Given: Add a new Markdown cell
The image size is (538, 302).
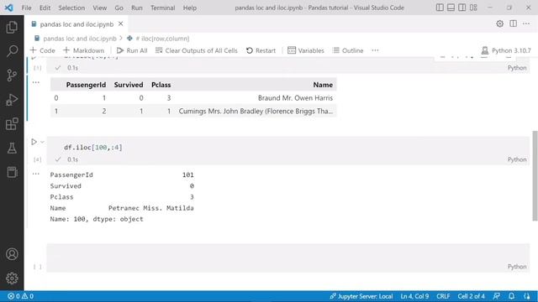Looking at the screenshot, I should coord(84,50).
